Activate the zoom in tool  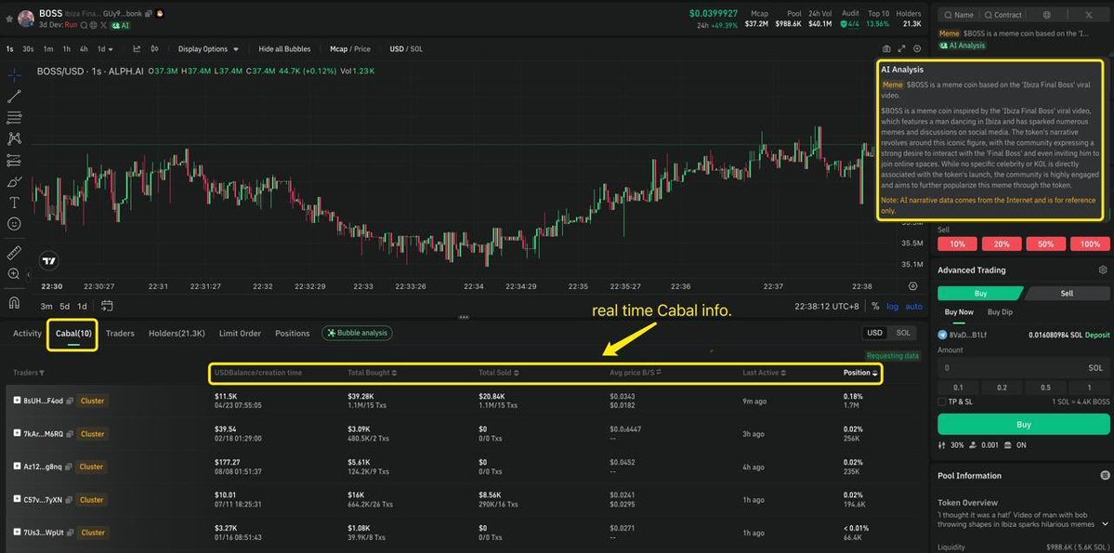14,273
